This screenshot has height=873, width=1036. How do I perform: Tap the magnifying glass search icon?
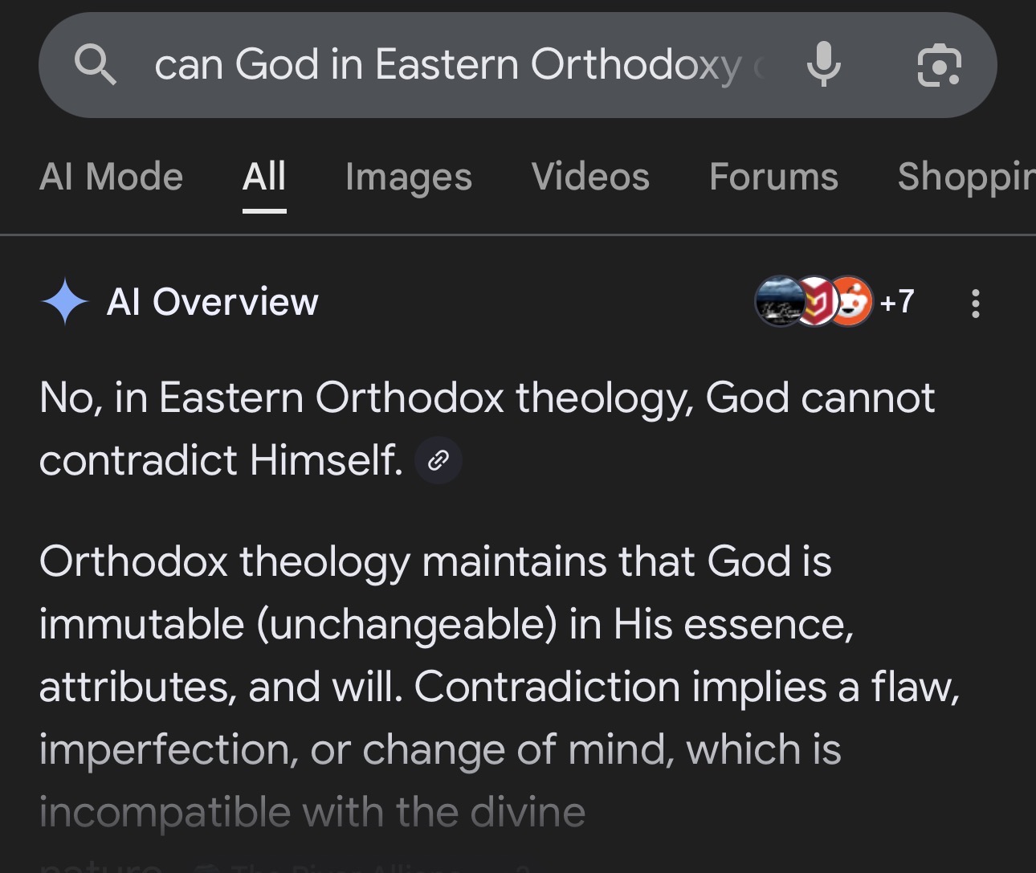tap(96, 65)
